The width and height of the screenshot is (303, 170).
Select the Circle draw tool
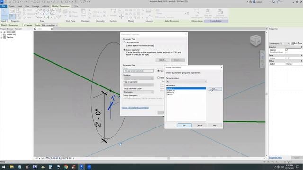pos(51,10)
